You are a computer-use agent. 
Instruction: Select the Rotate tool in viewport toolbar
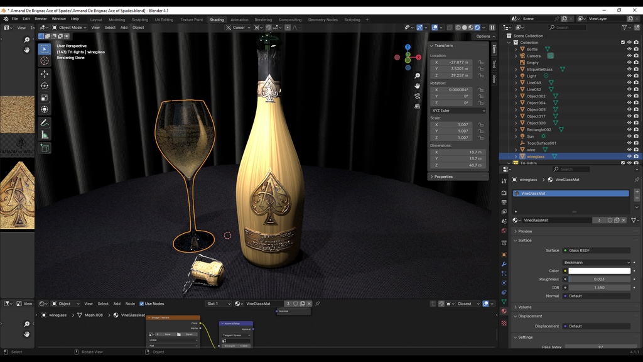(45, 85)
